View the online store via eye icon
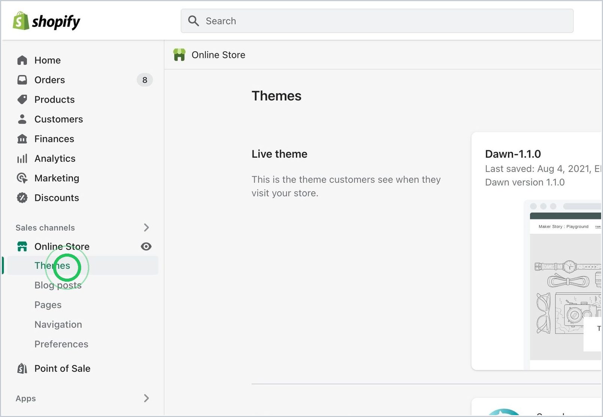603x417 pixels. tap(146, 247)
